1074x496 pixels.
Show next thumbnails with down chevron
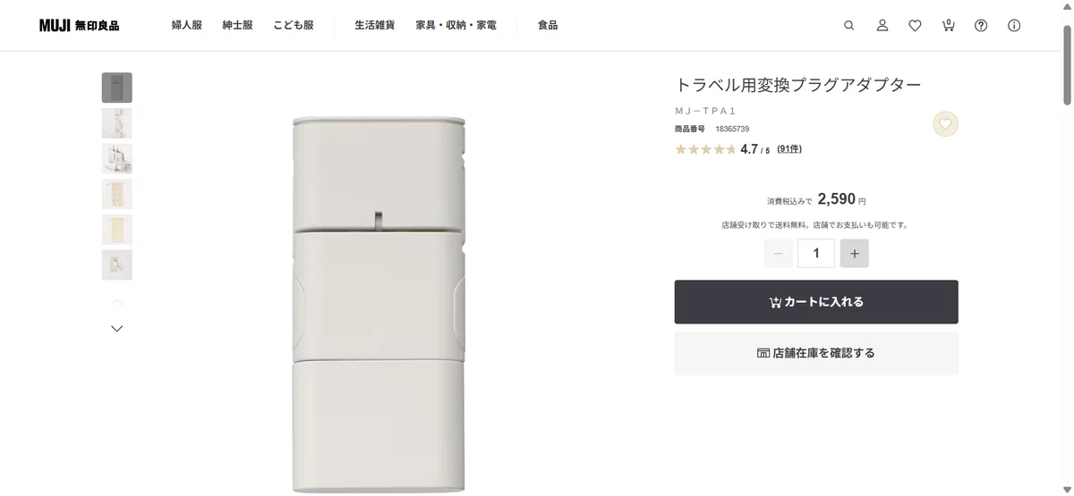click(x=117, y=329)
